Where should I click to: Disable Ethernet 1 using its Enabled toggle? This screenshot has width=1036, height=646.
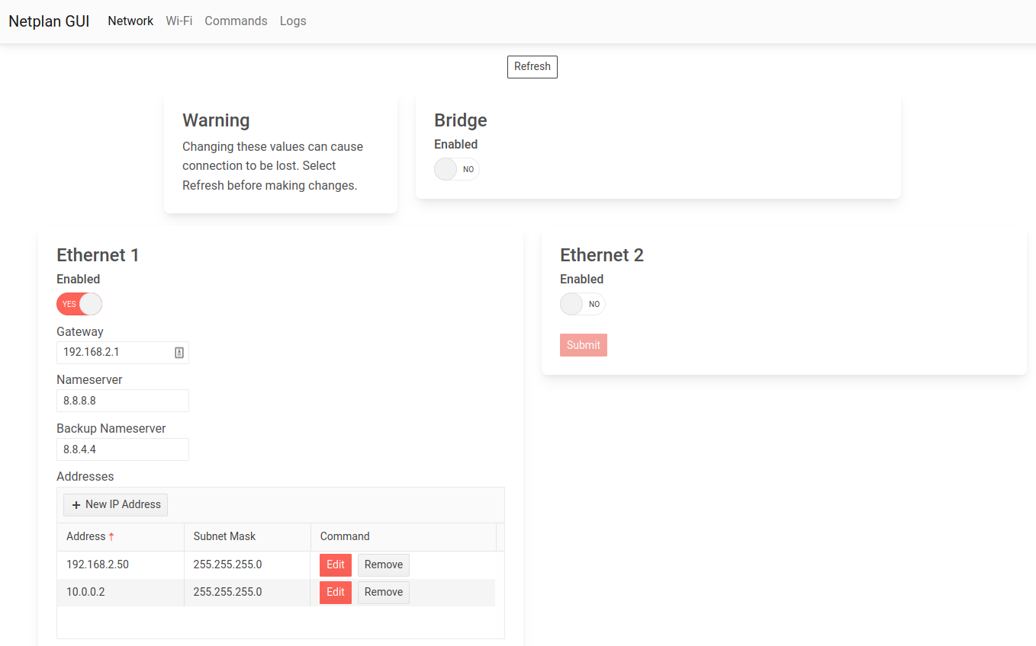click(79, 304)
